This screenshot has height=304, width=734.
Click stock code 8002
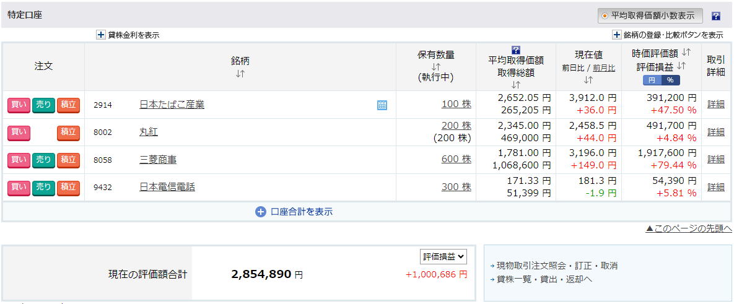pyautogui.click(x=103, y=132)
